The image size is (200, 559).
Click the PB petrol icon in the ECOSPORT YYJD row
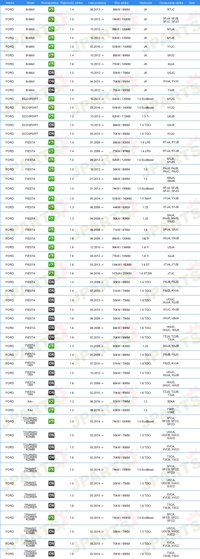pos(51,108)
